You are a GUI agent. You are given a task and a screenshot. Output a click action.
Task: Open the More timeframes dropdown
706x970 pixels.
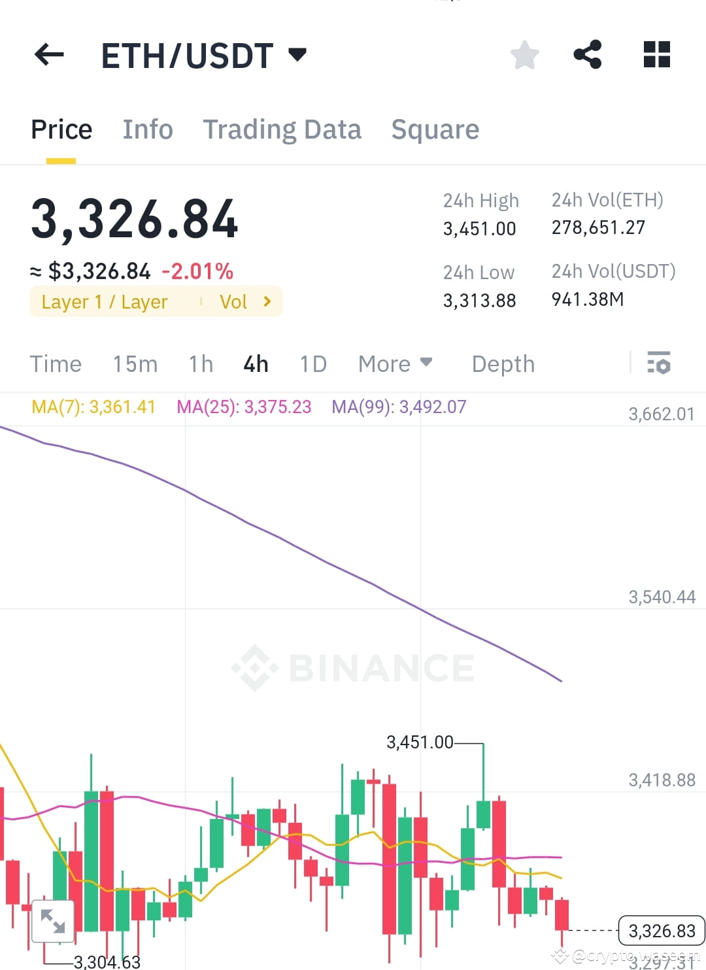pyautogui.click(x=395, y=363)
